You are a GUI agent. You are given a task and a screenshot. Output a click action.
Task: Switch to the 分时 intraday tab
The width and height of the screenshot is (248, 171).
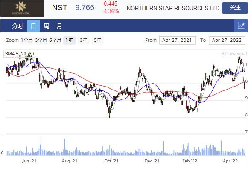click(18, 26)
